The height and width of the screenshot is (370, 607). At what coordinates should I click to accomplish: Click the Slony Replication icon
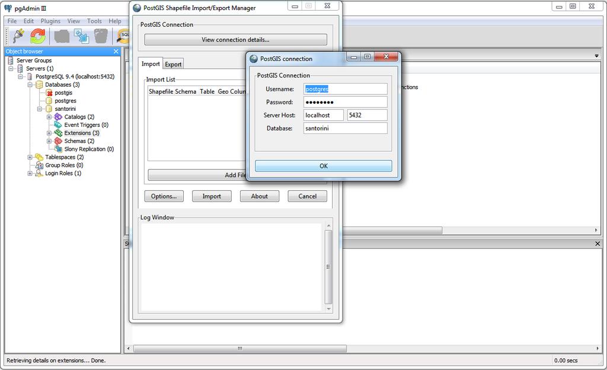click(58, 149)
